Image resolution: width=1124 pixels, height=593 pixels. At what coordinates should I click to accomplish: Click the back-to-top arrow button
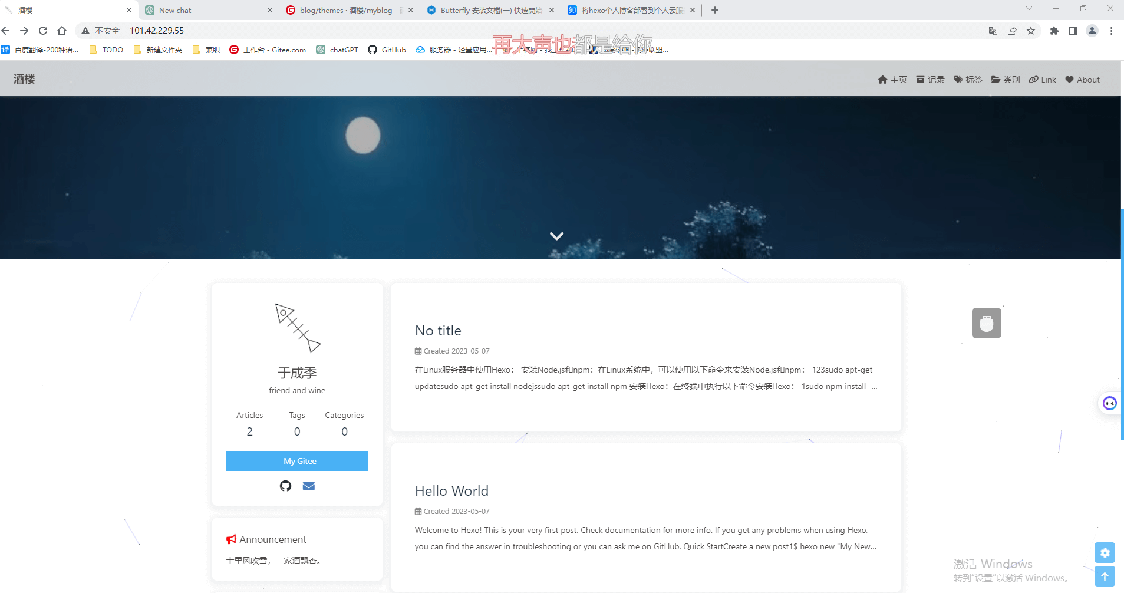1105,576
